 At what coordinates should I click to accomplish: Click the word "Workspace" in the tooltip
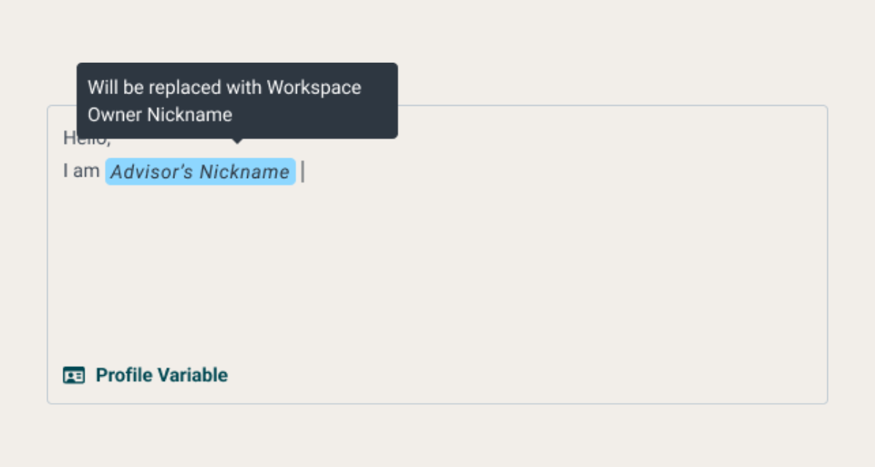pyautogui.click(x=314, y=88)
